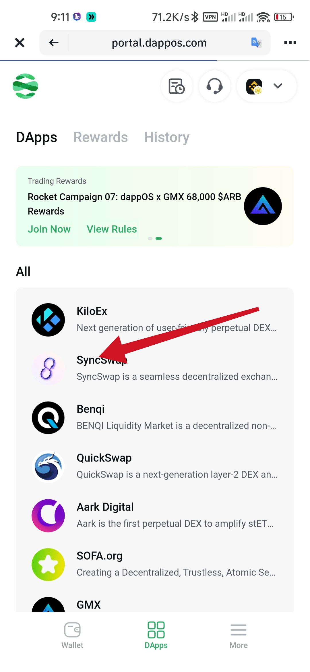Open the transaction history clock icon
Screen dimensions: 310x672
(x=177, y=86)
